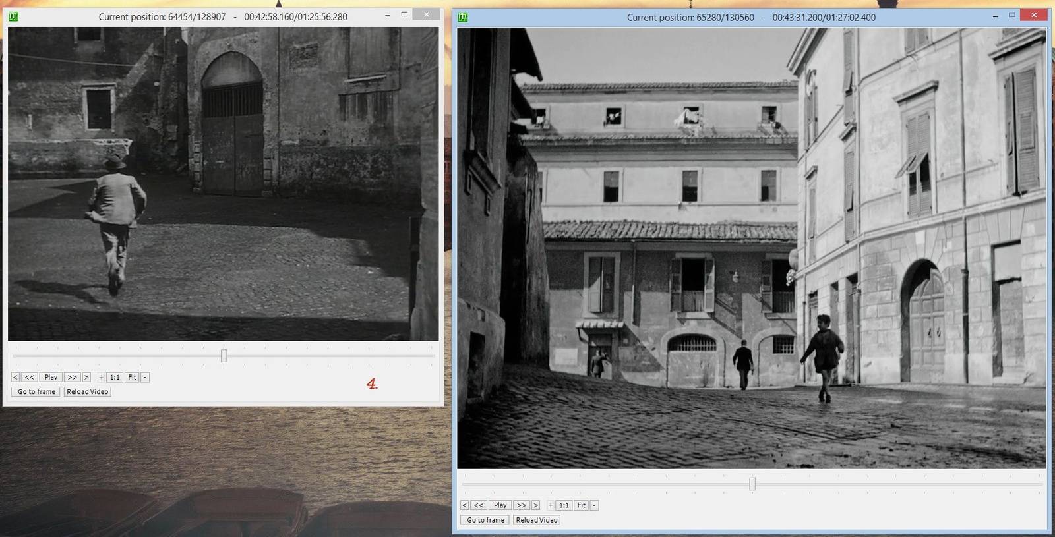
Task: Minimize the left video window
Action: pos(388,14)
